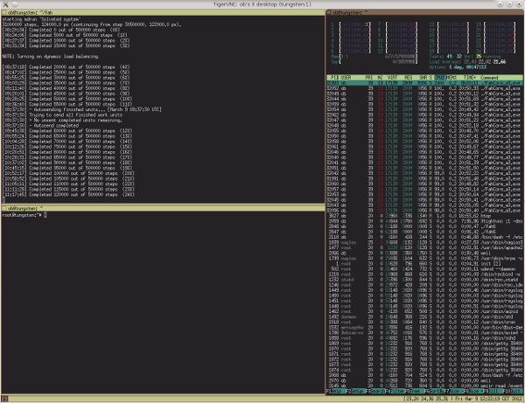Select the /sbin/rpc.statd process row
Viewport: 525px width, 403px height.
click(x=424, y=280)
